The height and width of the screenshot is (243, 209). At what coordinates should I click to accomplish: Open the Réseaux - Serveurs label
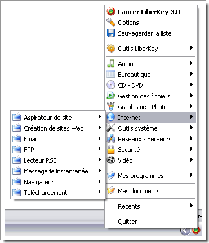click(145, 139)
